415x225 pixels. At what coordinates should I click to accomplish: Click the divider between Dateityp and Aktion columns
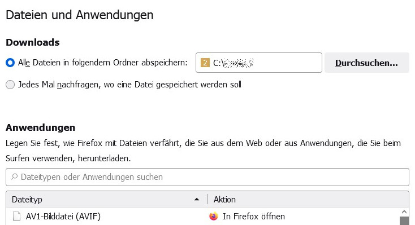[x=207, y=200]
